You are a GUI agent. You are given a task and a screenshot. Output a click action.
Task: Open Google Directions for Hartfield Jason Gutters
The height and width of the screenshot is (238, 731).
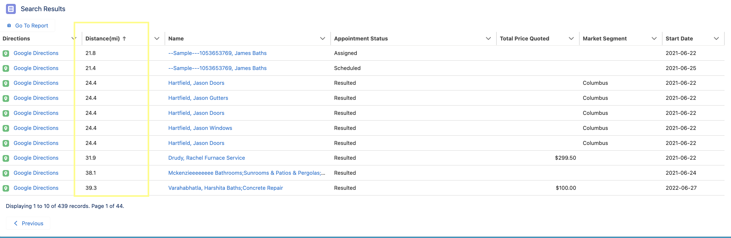tap(36, 98)
